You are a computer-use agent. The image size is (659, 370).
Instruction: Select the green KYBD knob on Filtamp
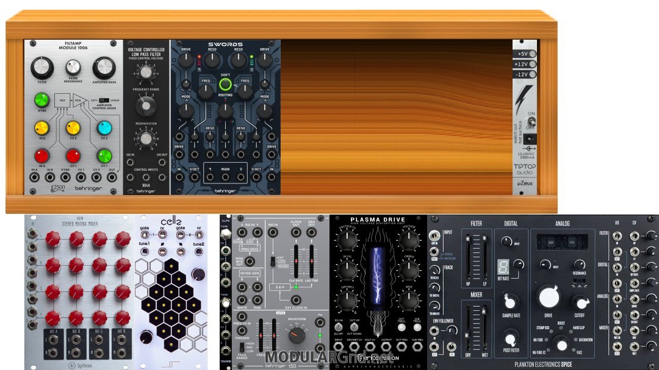pos(41,100)
